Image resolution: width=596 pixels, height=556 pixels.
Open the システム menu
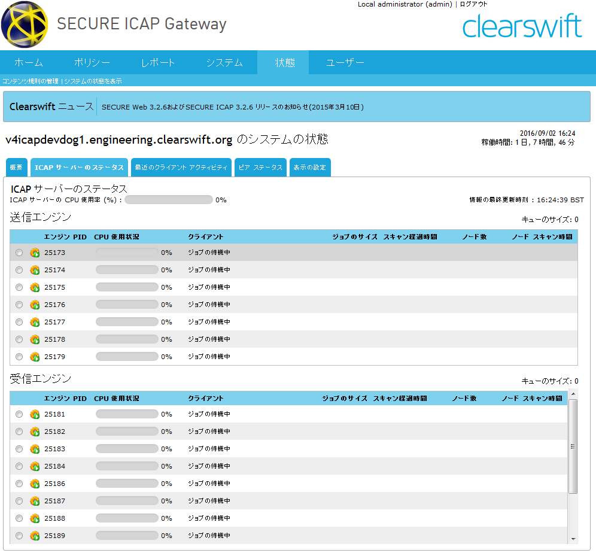224,62
